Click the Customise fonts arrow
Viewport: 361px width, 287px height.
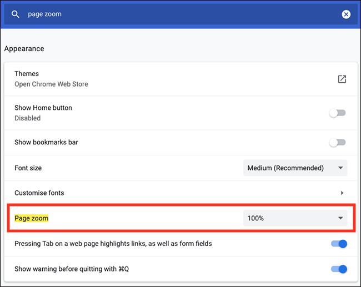tap(342, 193)
